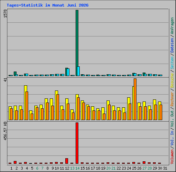
Task: Click the x-axis day label 3
Action: click(x=22, y=168)
